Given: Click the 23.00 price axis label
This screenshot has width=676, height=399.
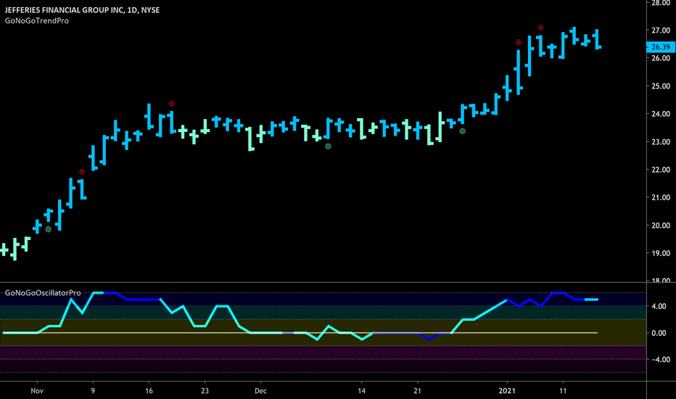Looking at the screenshot, I should pos(661,142).
